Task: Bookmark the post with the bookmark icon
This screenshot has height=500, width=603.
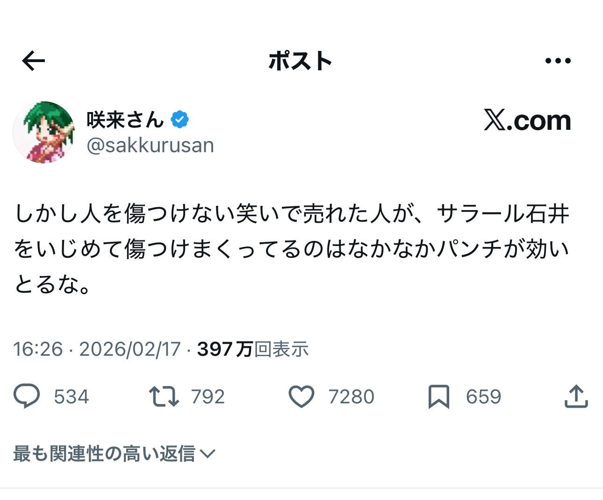Action: 438,396
